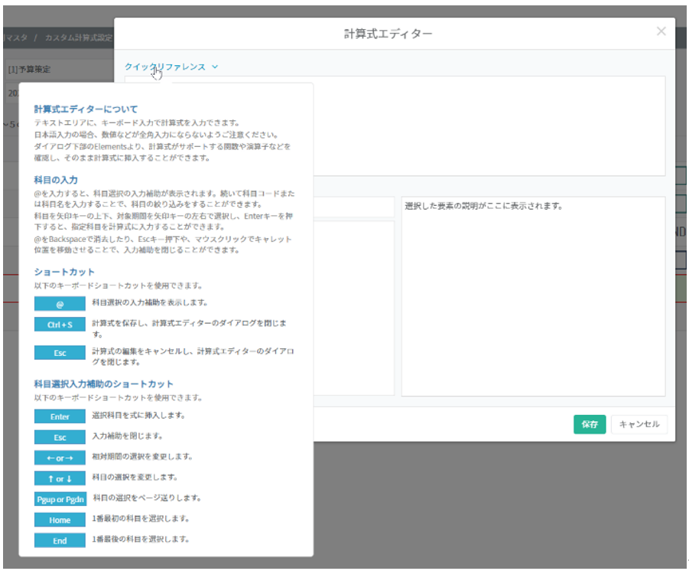Click the ↑ or ↓ key badge
The height and width of the screenshot is (571, 689).
[x=60, y=479]
